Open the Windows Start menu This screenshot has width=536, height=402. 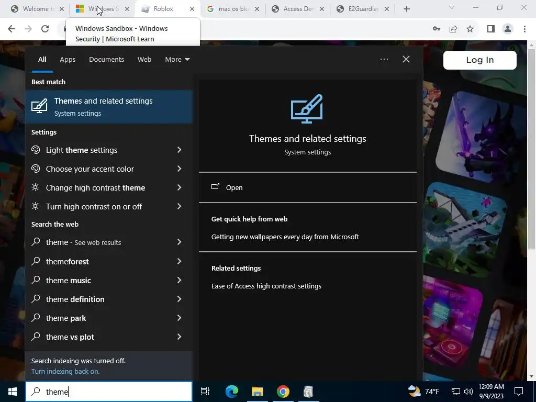click(x=13, y=392)
